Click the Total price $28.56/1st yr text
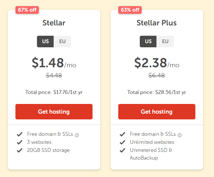214x177 pixels. pyautogui.click(x=157, y=92)
